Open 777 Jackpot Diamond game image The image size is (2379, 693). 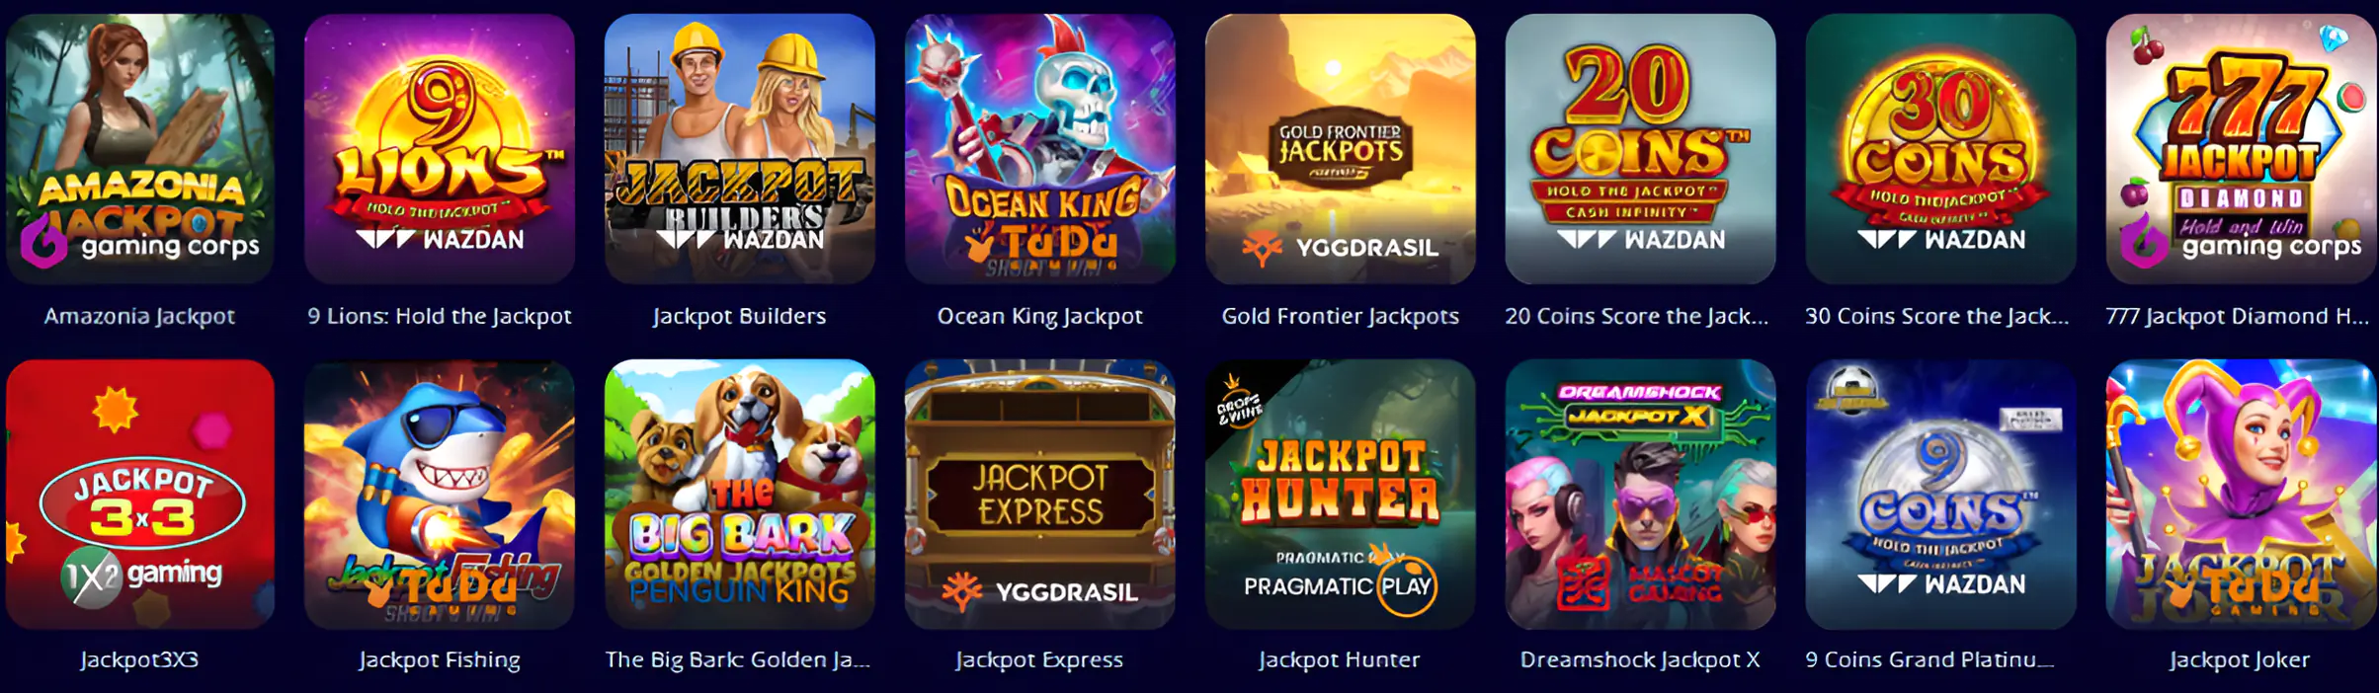point(2241,149)
